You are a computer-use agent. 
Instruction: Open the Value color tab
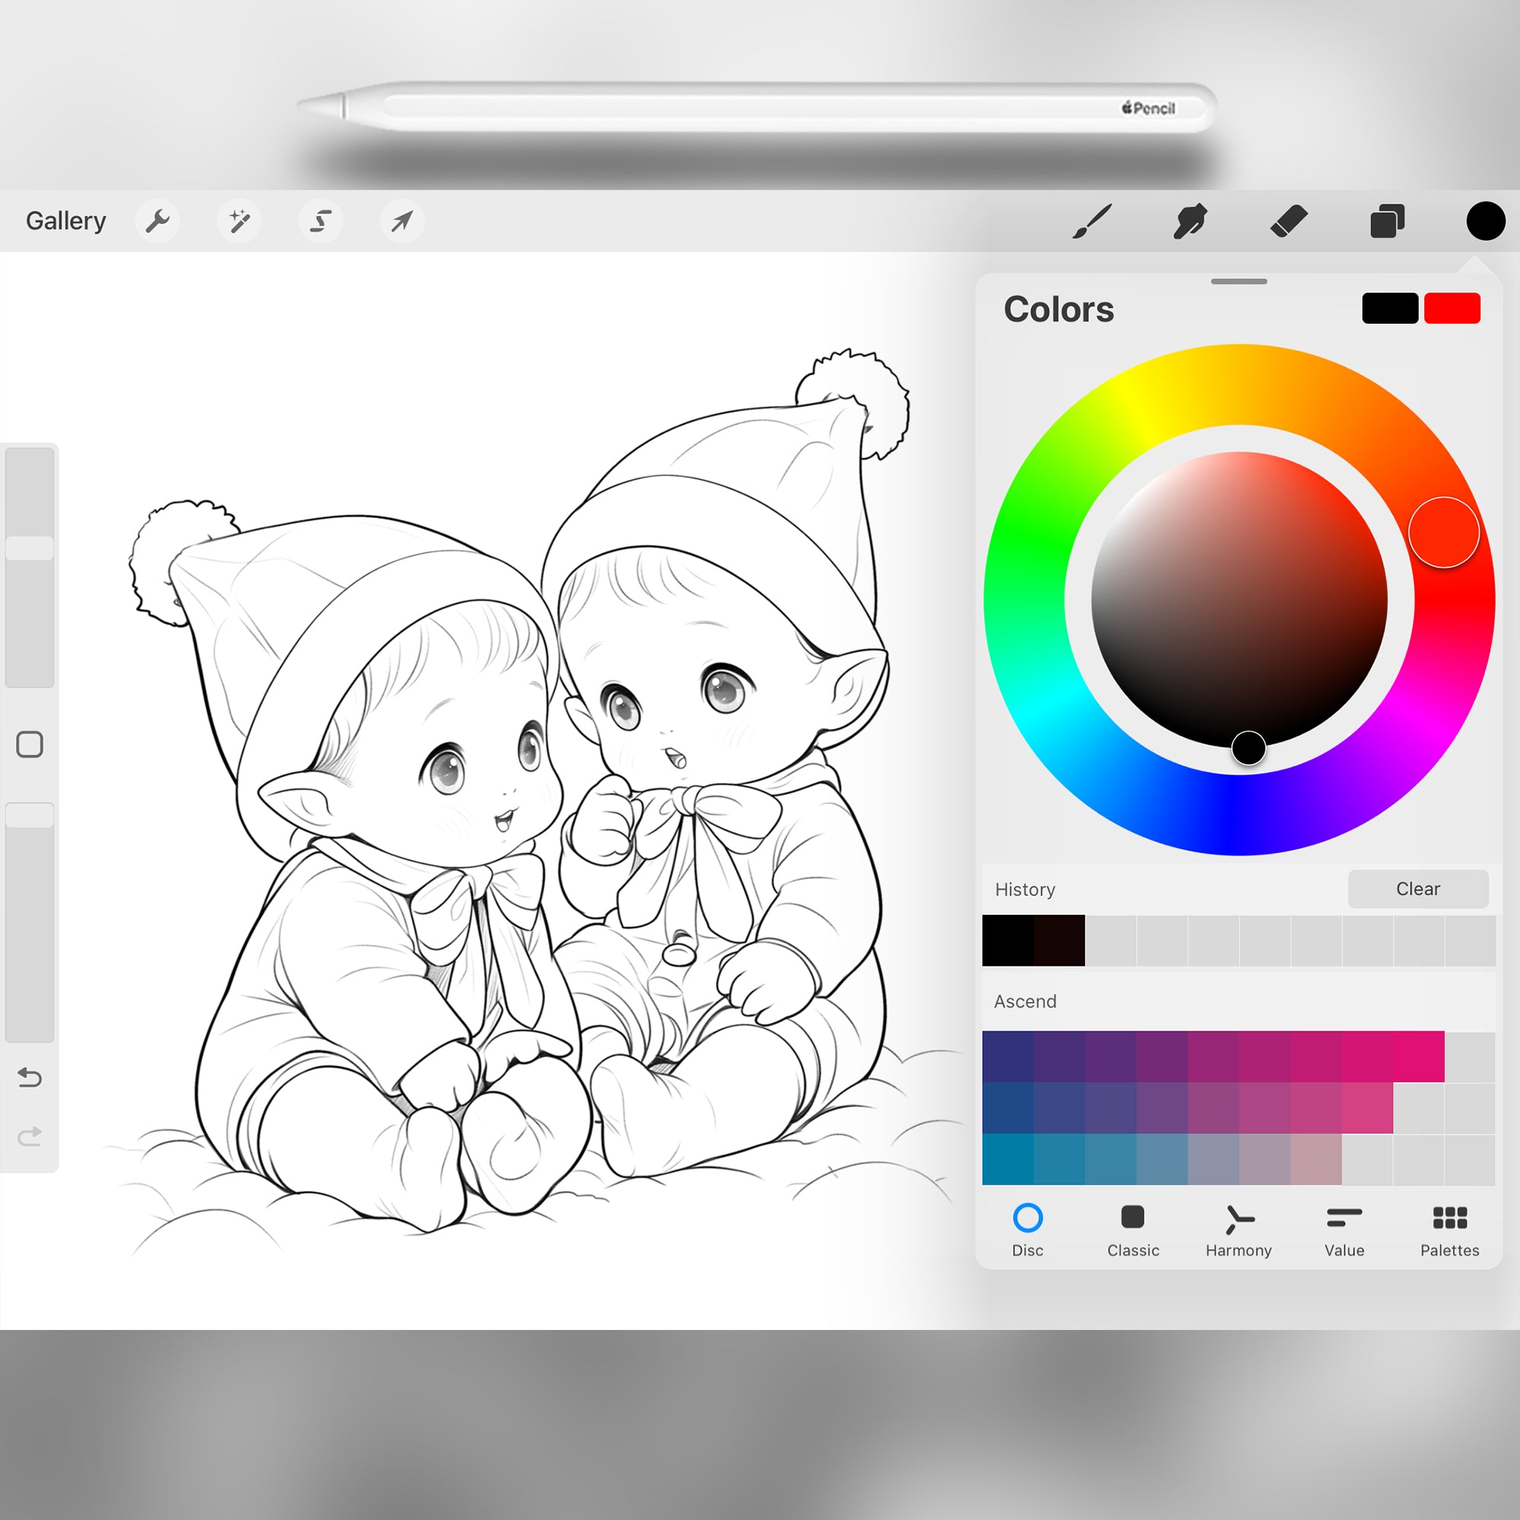(1344, 1230)
